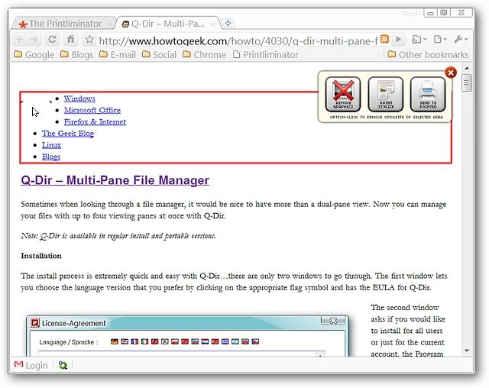
Task: Open the Linux link
Action: [51, 145]
